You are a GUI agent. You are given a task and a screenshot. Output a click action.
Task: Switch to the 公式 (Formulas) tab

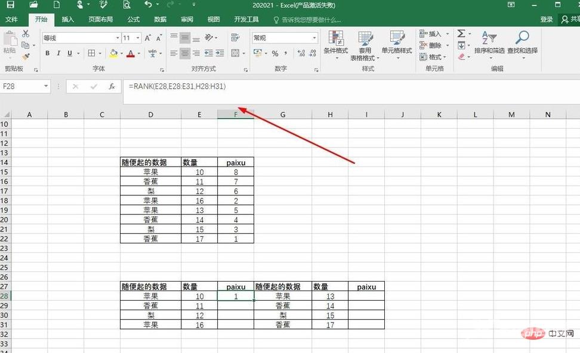133,19
